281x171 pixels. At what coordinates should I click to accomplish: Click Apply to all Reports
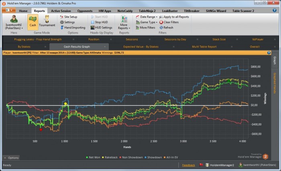174,17
